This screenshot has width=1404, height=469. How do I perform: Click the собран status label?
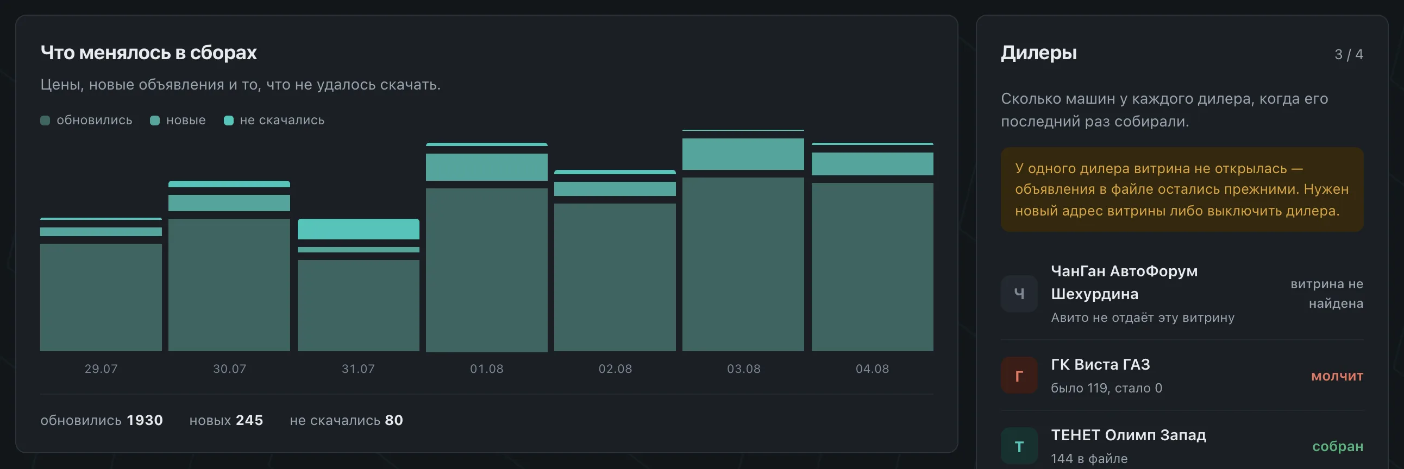pos(1338,446)
